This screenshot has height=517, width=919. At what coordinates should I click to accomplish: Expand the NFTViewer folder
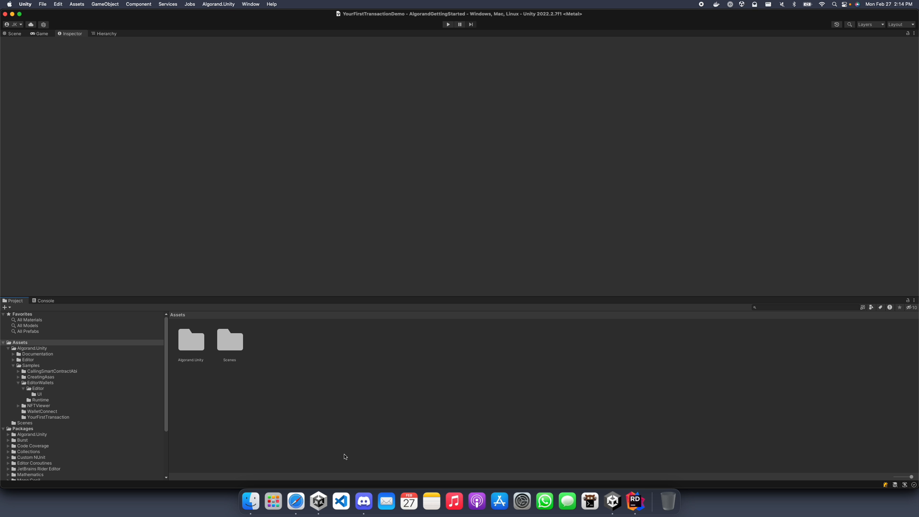click(x=18, y=406)
